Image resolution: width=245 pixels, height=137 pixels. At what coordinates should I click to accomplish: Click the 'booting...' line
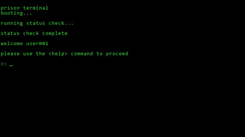16,13
